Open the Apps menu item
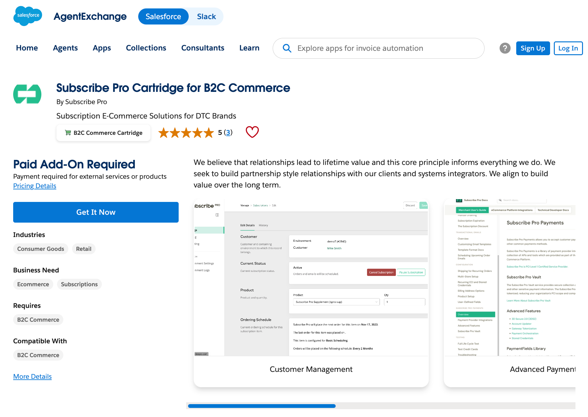This screenshot has width=588, height=417. [102, 48]
